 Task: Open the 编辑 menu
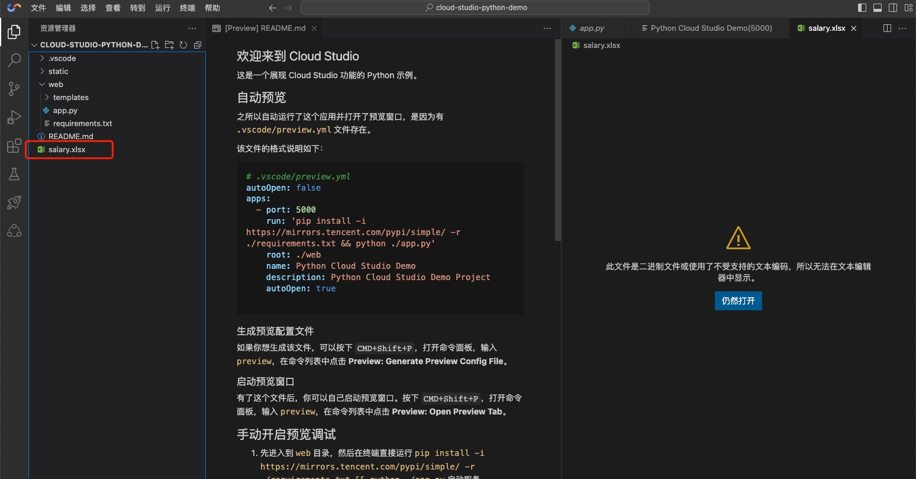point(63,8)
